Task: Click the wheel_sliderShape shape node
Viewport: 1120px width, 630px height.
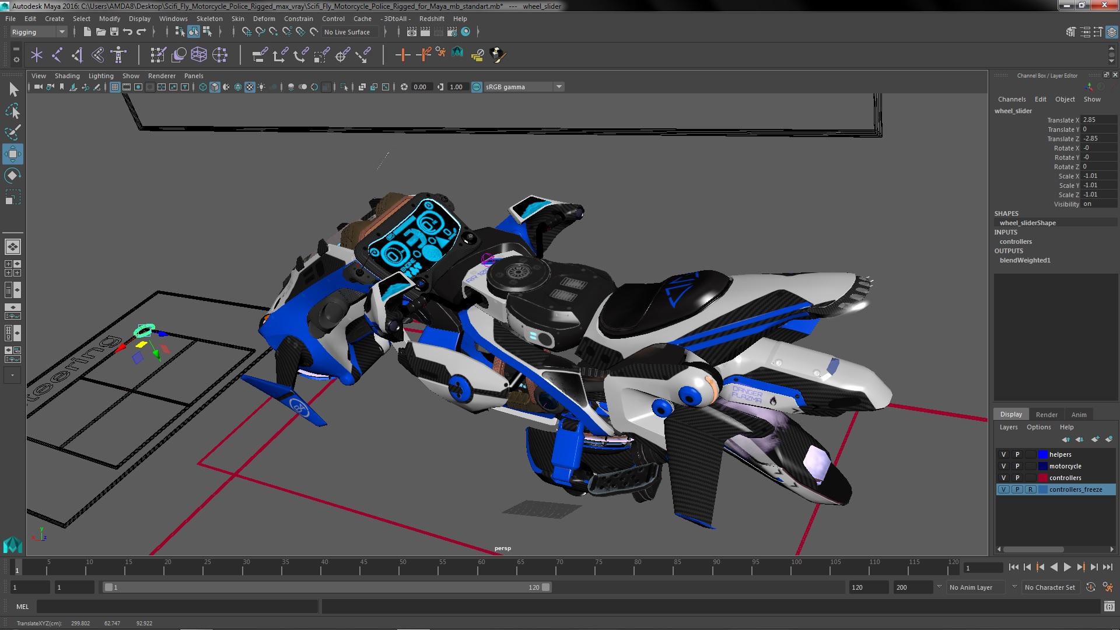Action: click(1027, 223)
